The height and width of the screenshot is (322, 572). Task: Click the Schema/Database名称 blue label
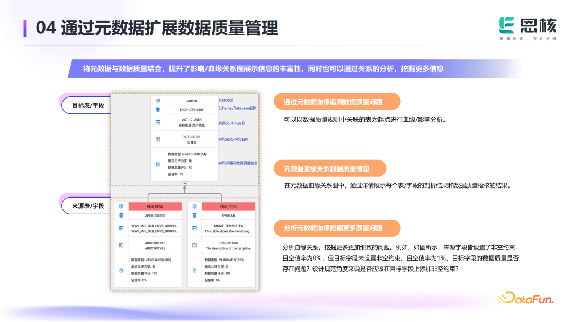click(x=237, y=109)
